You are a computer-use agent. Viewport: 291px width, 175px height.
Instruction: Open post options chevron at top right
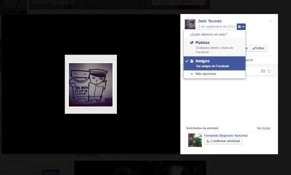271,21
